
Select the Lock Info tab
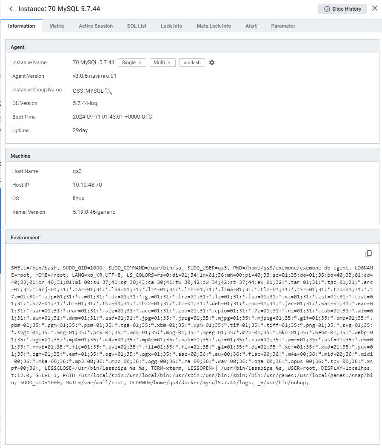coord(171,26)
